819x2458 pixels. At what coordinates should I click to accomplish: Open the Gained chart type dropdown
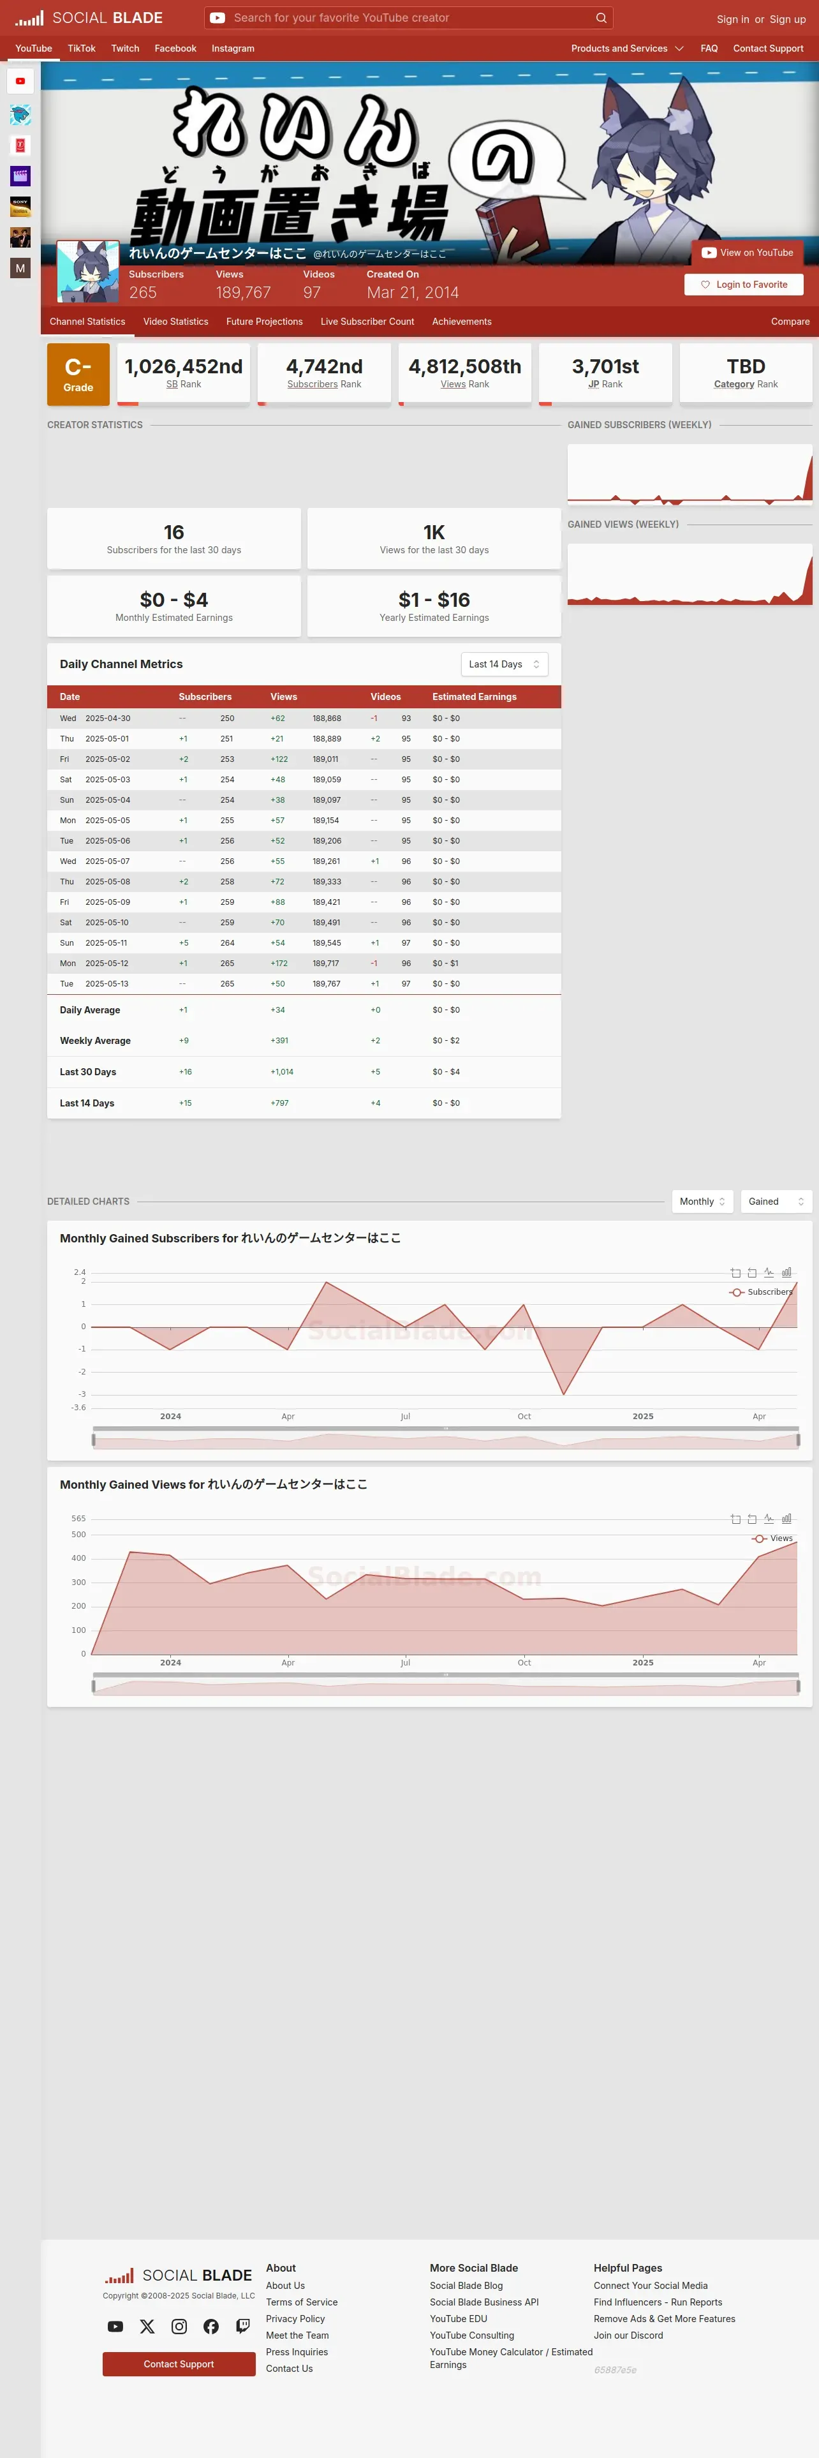776,1202
